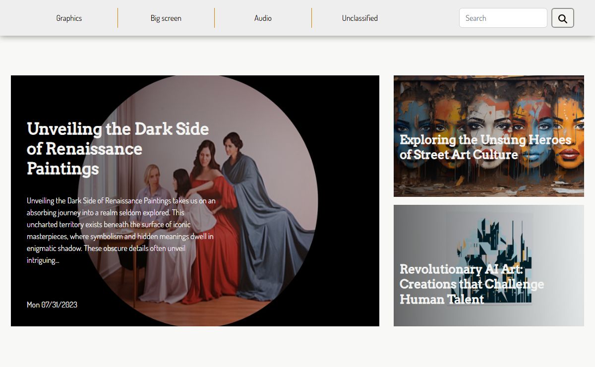Open the Revolutionary AI Art article title
Viewport: 595px width, 367px height.
click(472, 284)
